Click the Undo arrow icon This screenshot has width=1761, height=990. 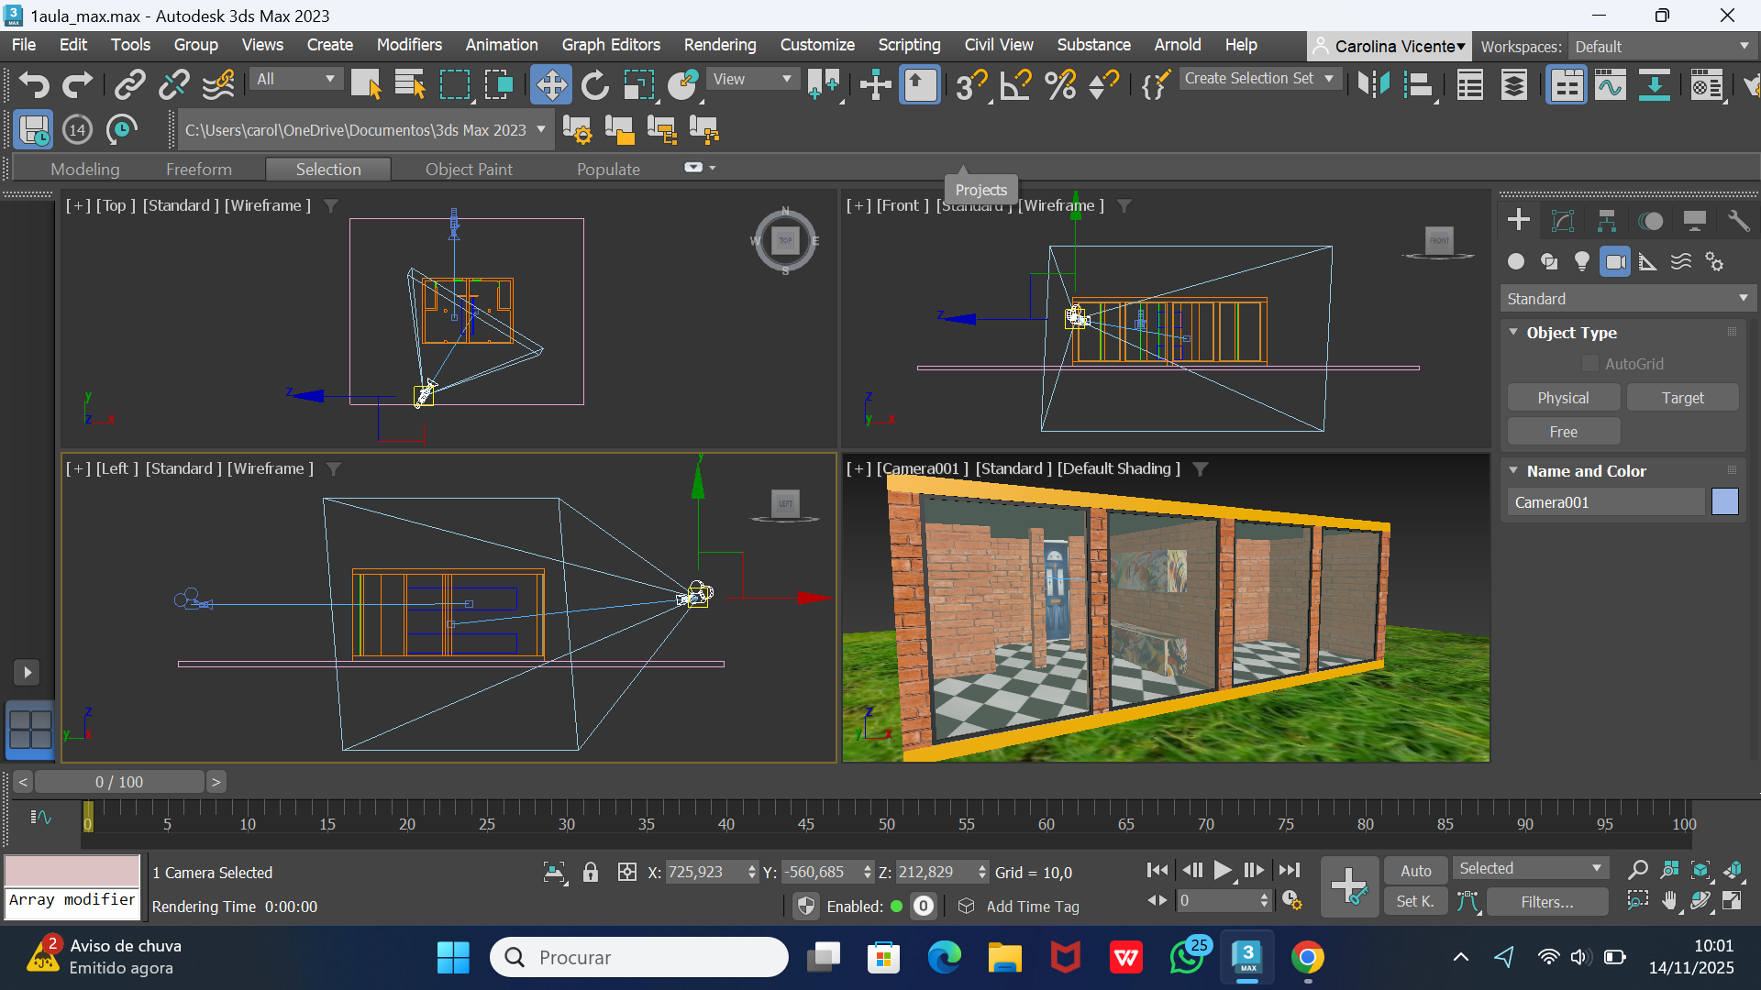[34, 85]
